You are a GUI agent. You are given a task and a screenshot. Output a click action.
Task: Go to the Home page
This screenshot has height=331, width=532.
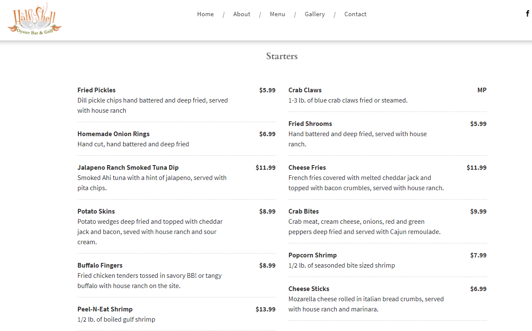(x=205, y=14)
